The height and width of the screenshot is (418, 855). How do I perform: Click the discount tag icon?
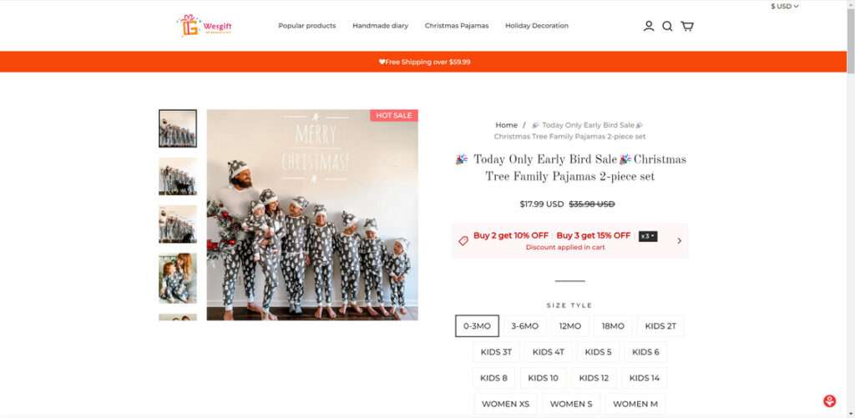[463, 241]
